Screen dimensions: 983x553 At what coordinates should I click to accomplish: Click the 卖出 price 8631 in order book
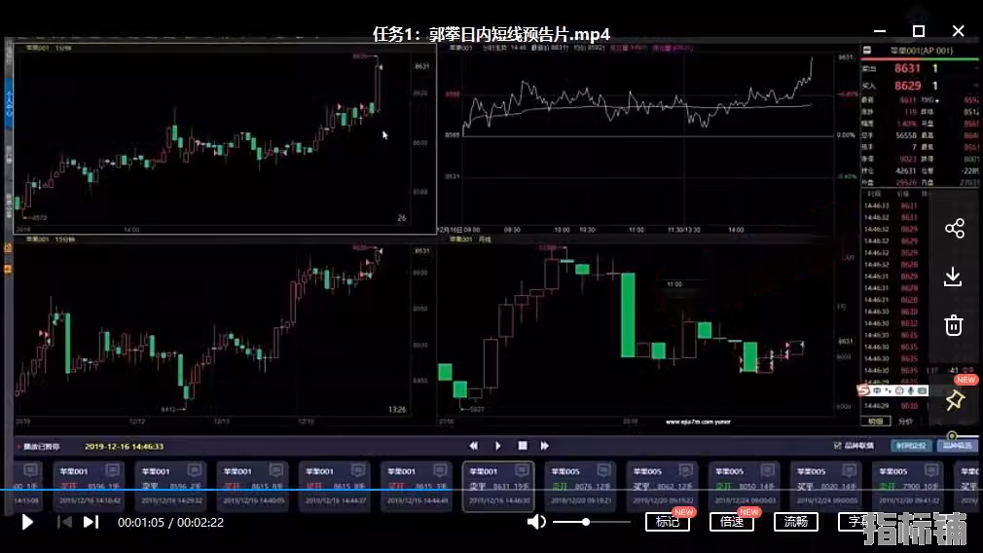point(907,68)
